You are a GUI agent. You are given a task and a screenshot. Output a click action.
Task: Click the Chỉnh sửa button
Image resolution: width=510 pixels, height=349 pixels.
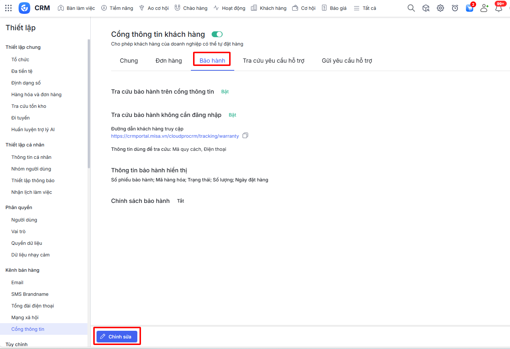(117, 337)
